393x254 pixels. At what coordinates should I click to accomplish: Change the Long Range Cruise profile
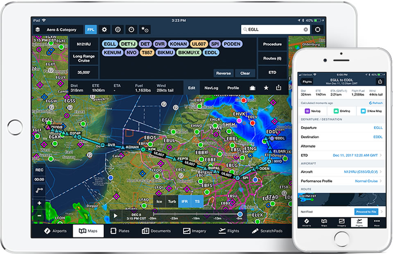pos(84,58)
